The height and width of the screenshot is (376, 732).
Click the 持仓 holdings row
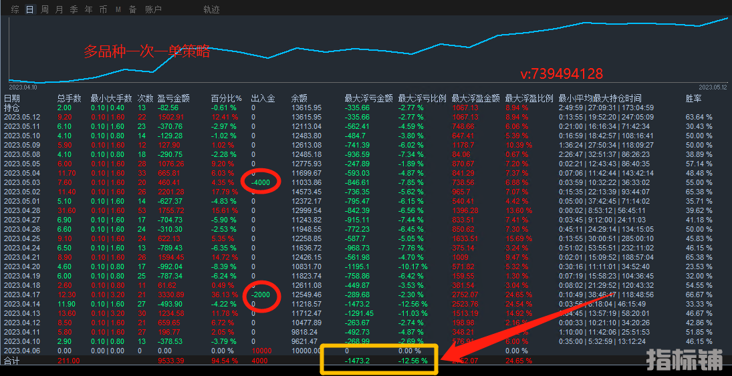[12, 108]
